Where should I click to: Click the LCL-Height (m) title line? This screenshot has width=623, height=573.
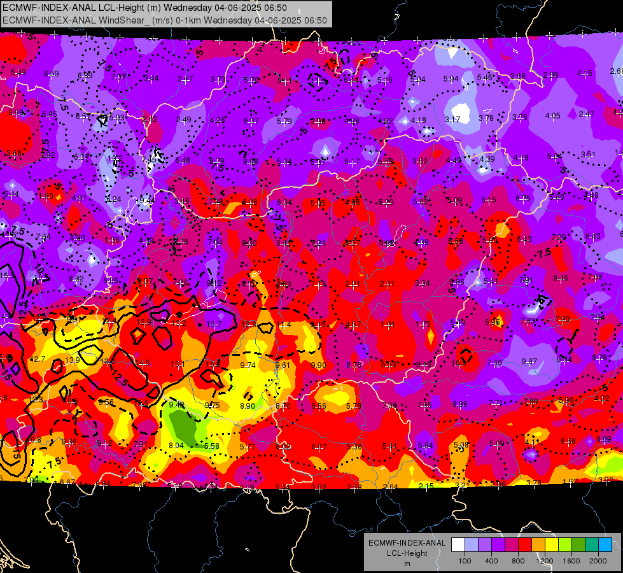coord(144,8)
